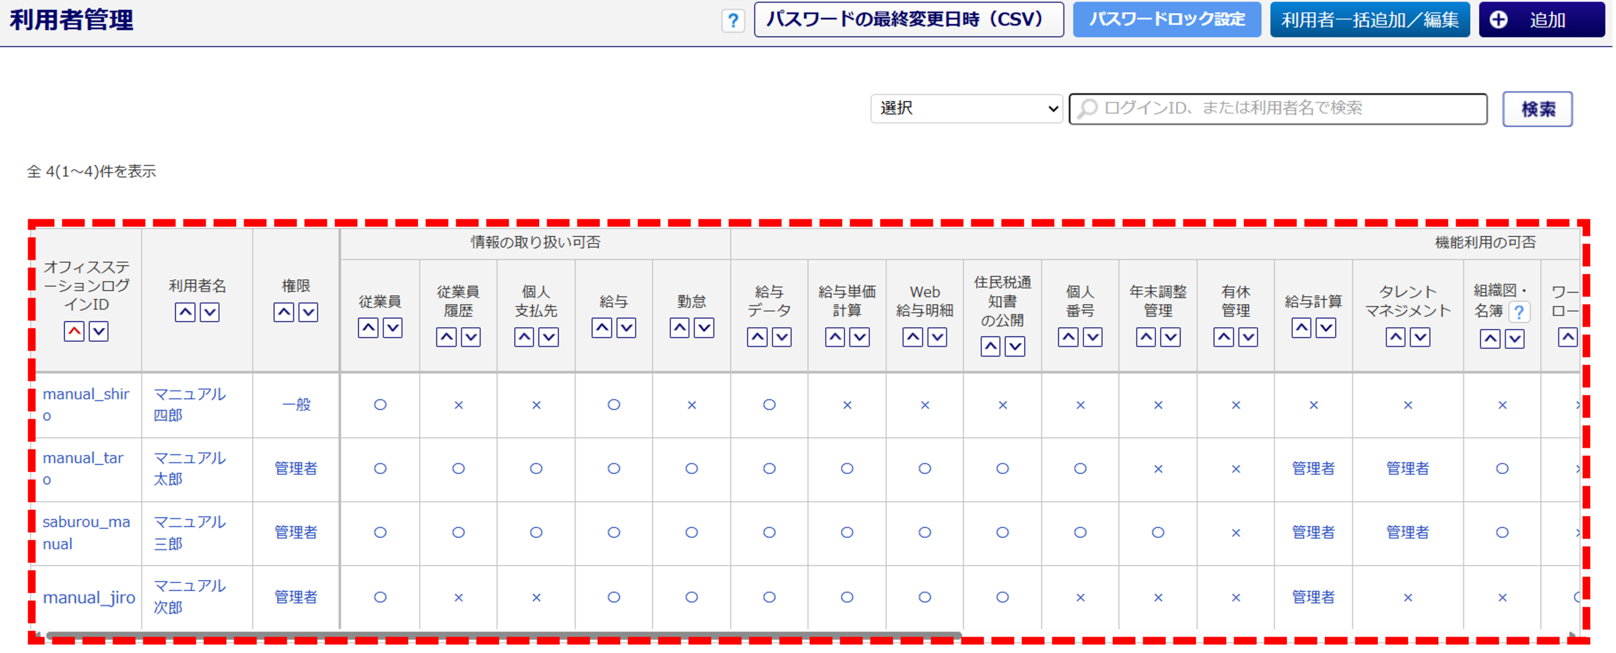Open user saburou_manual
This screenshot has height=653, width=1616.
pyautogui.click(x=86, y=533)
